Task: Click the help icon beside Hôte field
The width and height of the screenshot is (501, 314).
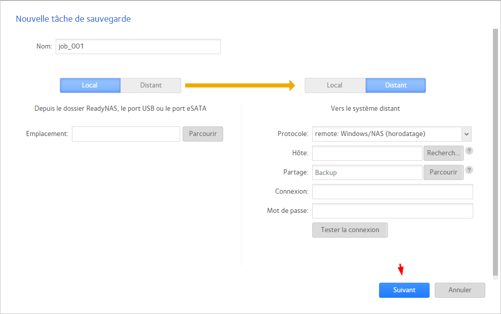Action: click(469, 151)
